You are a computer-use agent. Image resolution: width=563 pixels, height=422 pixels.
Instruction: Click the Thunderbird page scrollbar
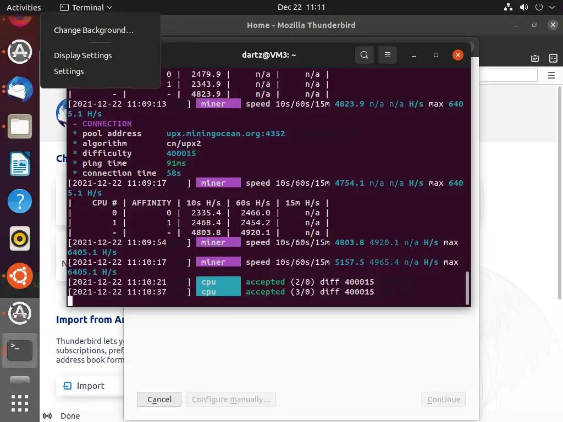pos(560,192)
